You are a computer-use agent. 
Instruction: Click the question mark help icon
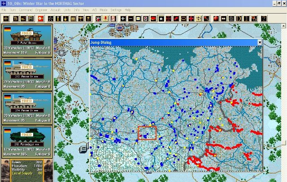[x=264, y=18]
